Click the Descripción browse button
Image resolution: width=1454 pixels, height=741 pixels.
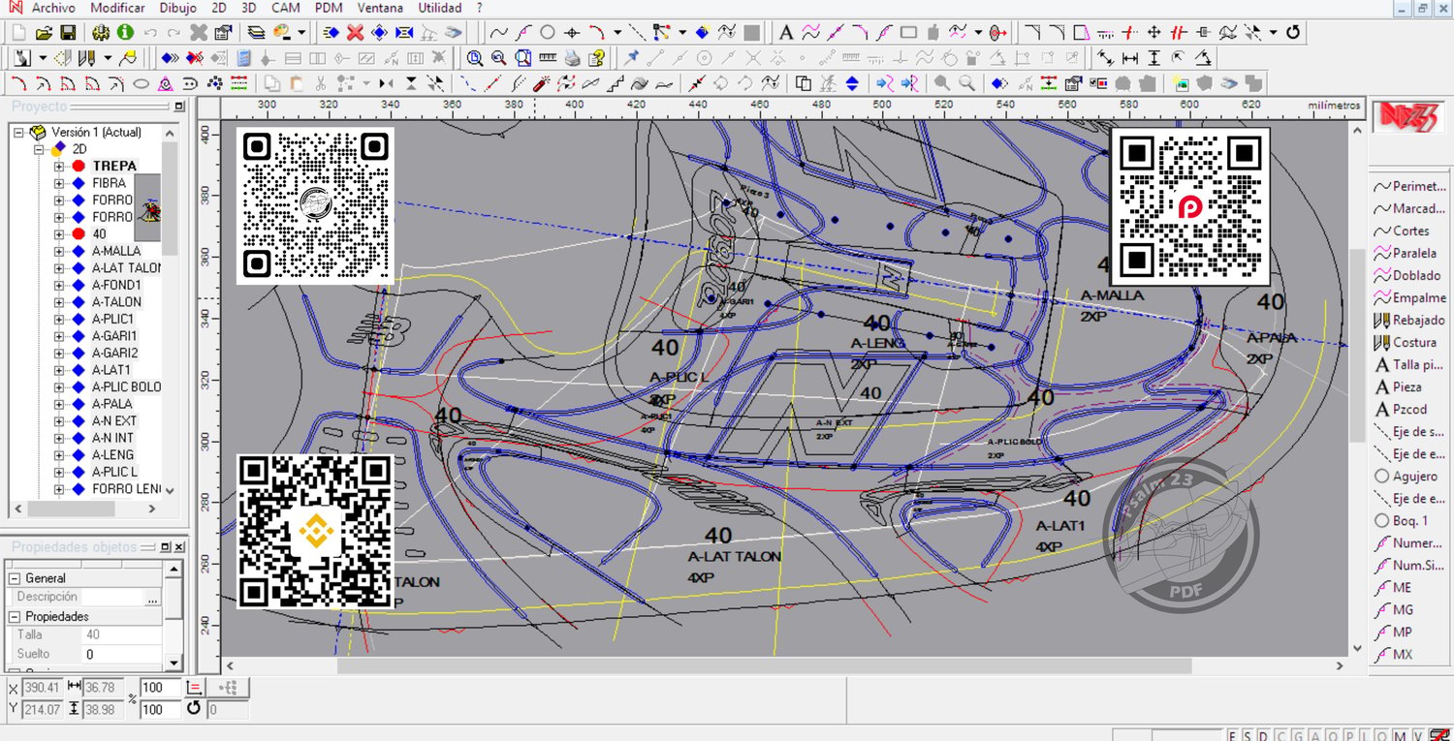point(152,598)
